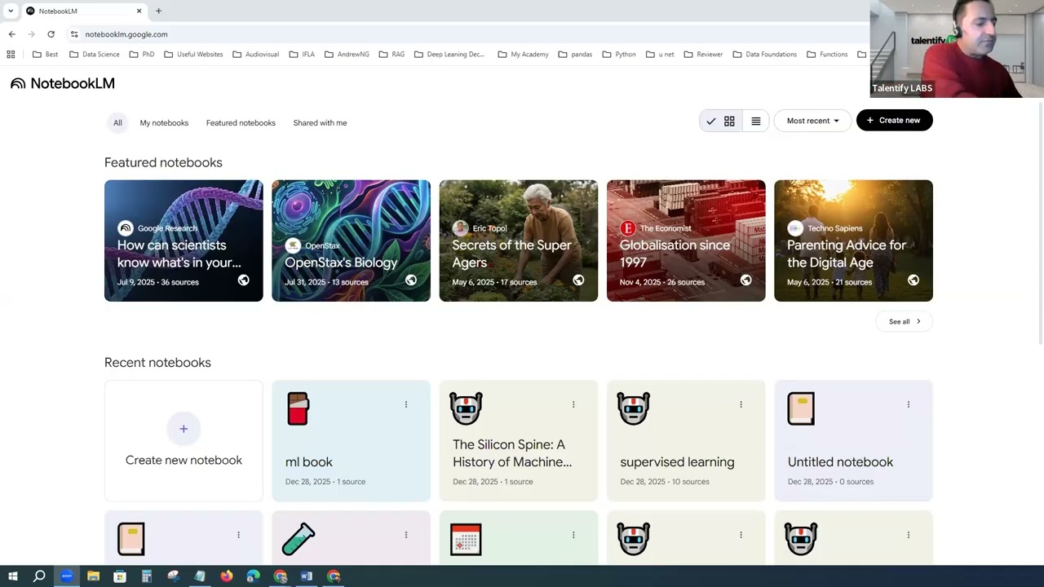Open Microsoft Word from the taskbar
This screenshot has width=1044, height=587.
pyautogui.click(x=307, y=576)
